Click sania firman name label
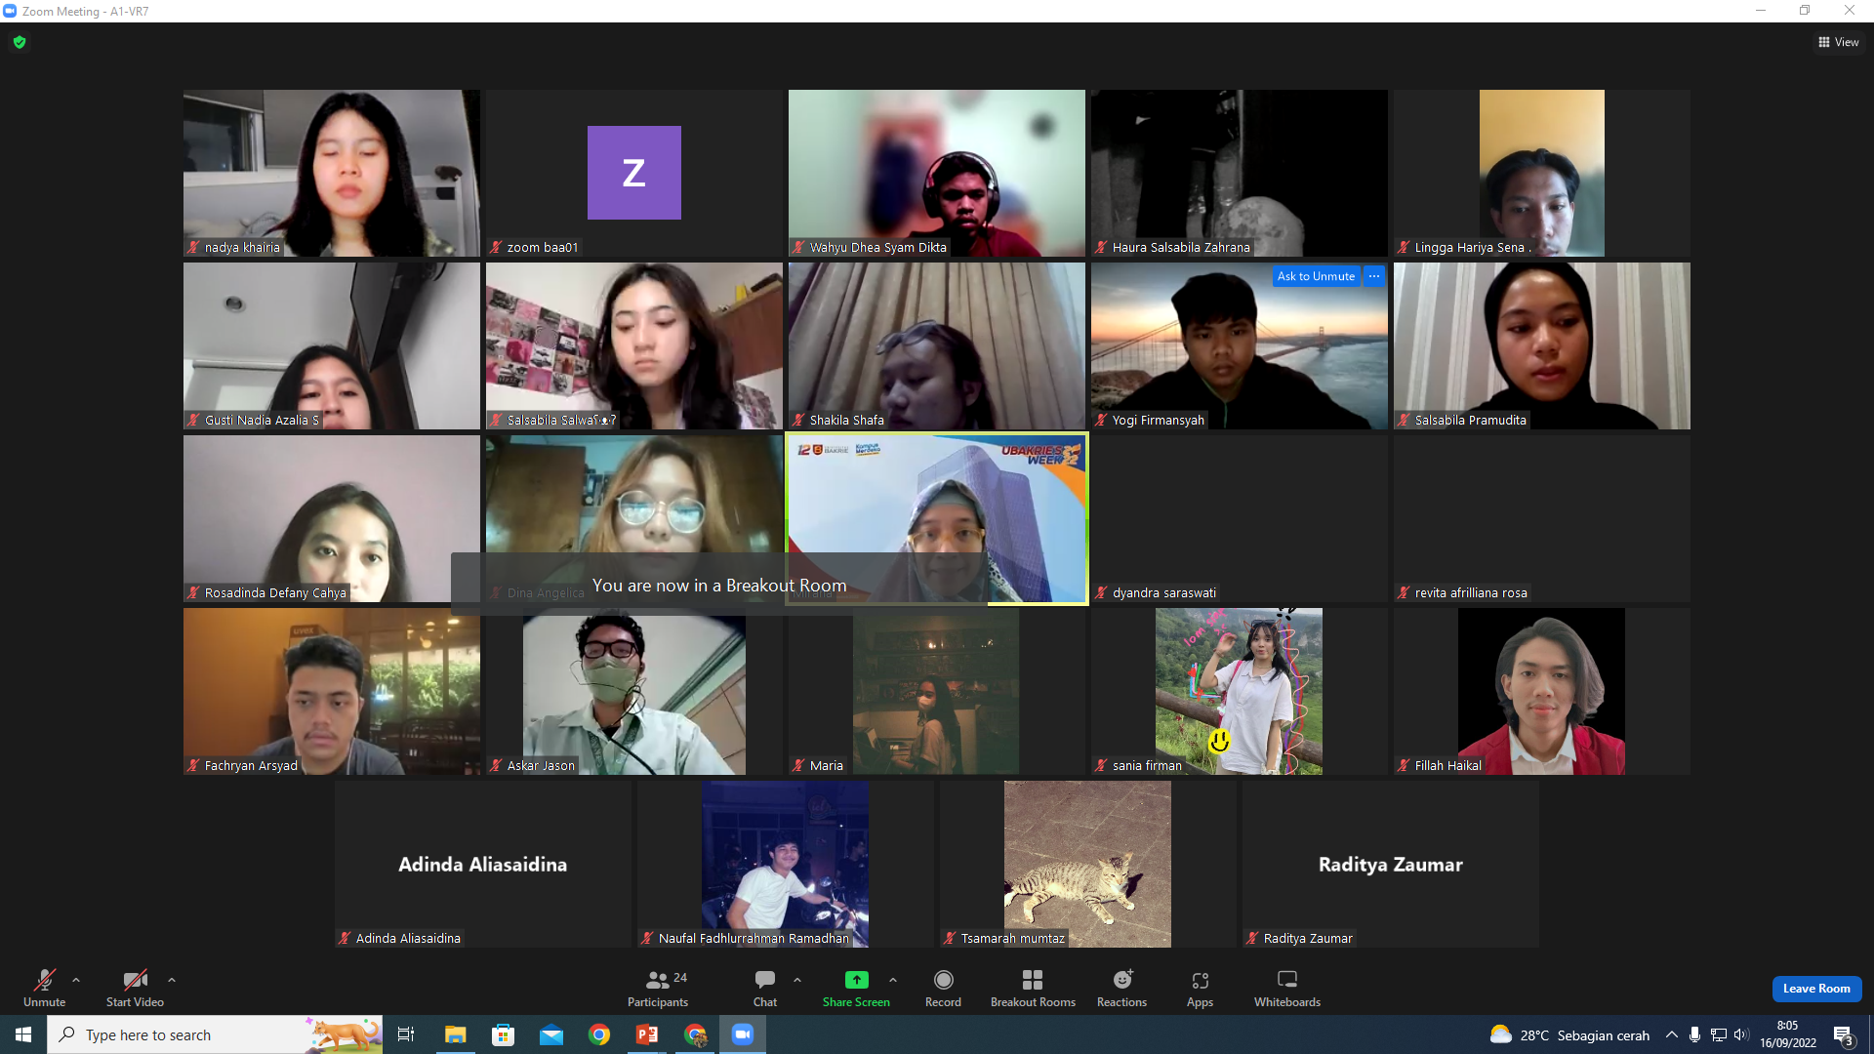The width and height of the screenshot is (1874, 1054). pyautogui.click(x=1147, y=766)
